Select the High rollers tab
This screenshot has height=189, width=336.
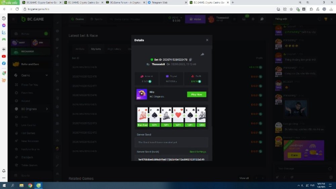(x=114, y=49)
